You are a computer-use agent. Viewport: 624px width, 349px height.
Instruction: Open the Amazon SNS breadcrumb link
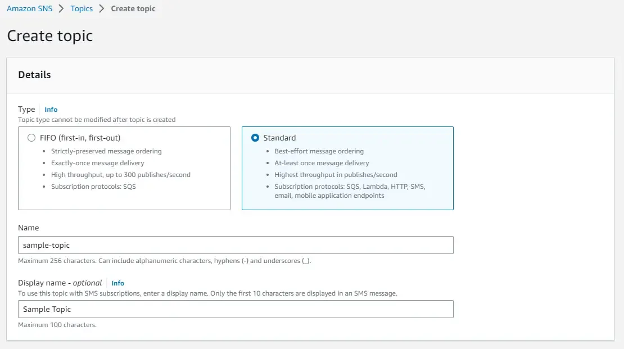(29, 8)
